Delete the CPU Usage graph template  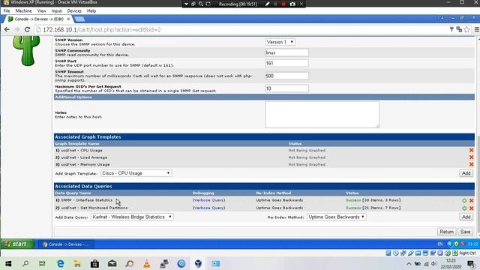[472, 150]
